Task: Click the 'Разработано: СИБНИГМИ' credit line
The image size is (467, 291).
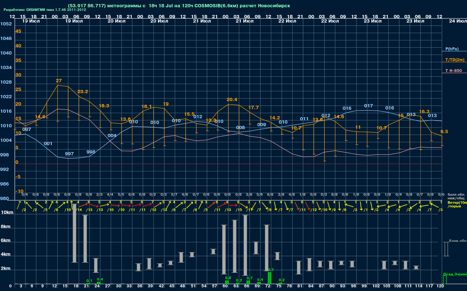Action: [45, 10]
